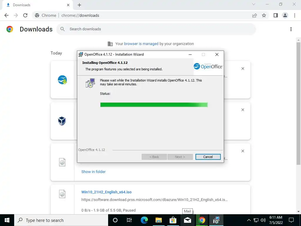Image resolution: width=301 pixels, height=226 pixels.
Task: Click disc image icon above Show in folder
Action: (62, 162)
